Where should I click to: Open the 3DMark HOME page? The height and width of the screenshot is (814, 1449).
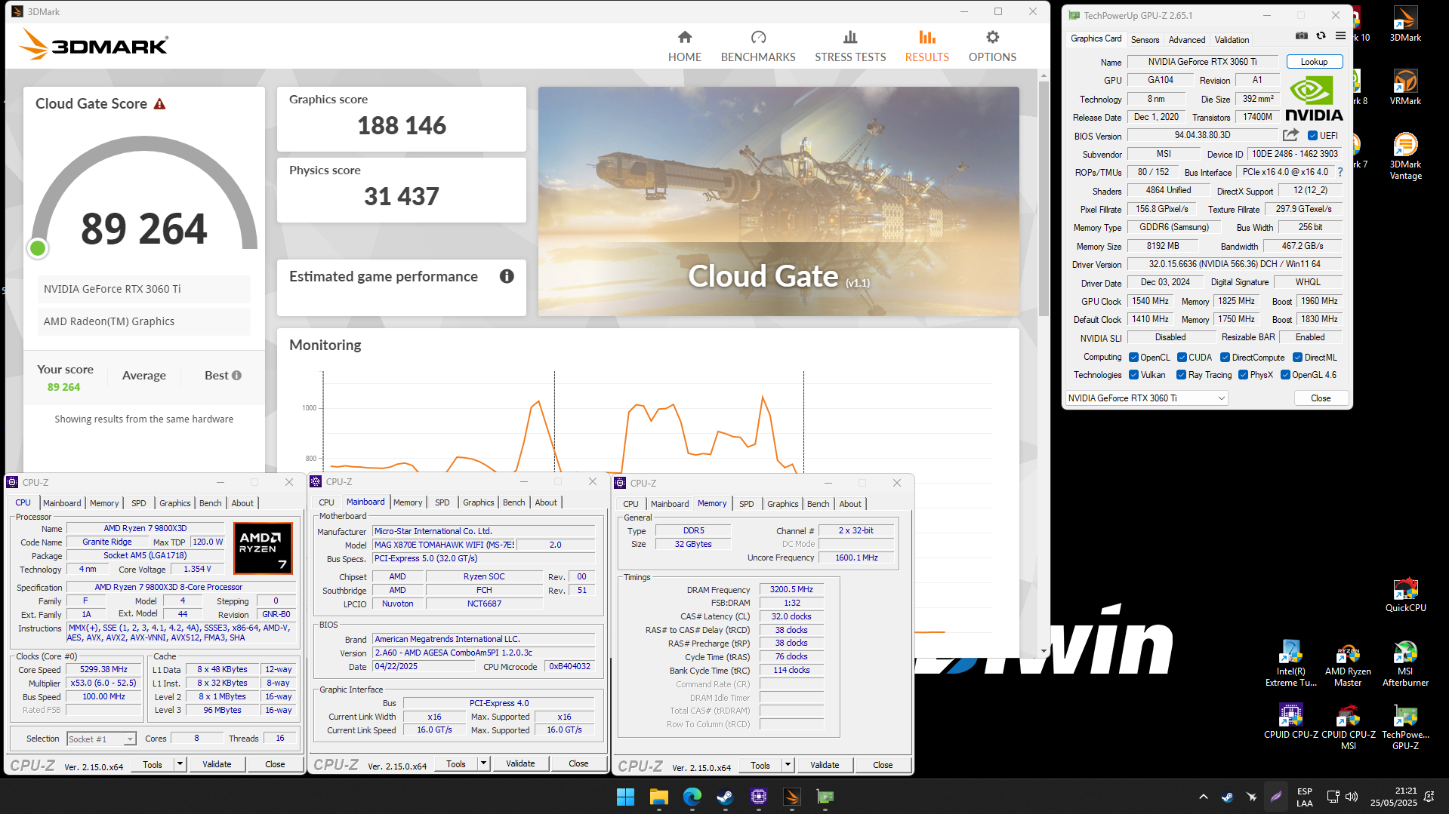pos(684,46)
